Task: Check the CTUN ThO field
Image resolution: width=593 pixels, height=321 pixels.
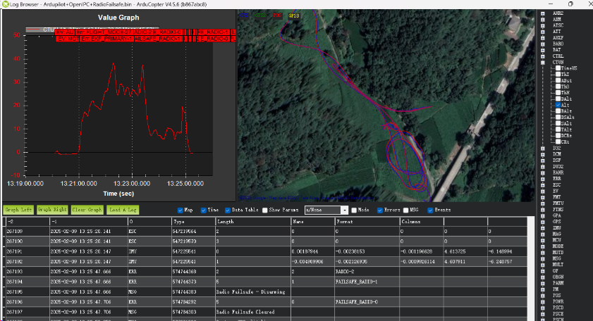Action: 558,87
